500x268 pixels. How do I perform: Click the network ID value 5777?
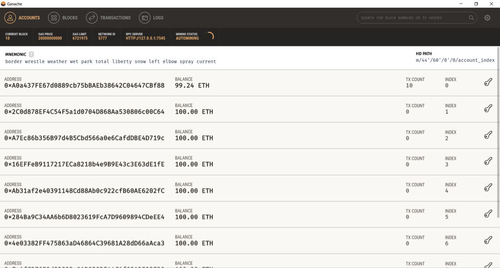pyautogui.click(x=103, y=38)
